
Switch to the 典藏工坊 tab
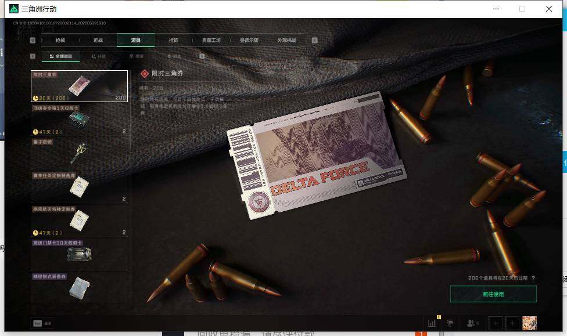[x=211, y=40]
